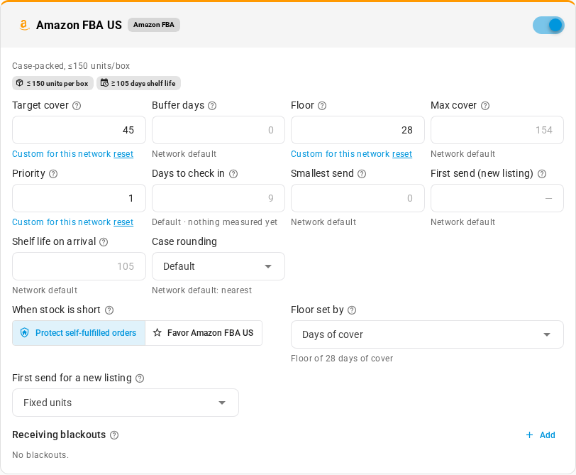The image size is (576, 475).
Task: Open help for Max cover
Action: coord(485,106)
